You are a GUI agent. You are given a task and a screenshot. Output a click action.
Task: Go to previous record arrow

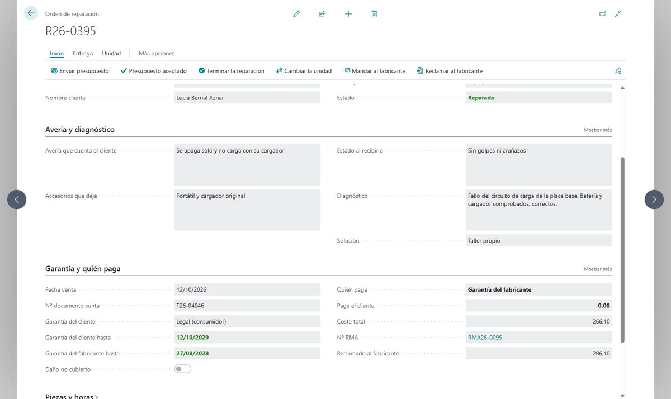pyautogui.click(x=17, y=199)
